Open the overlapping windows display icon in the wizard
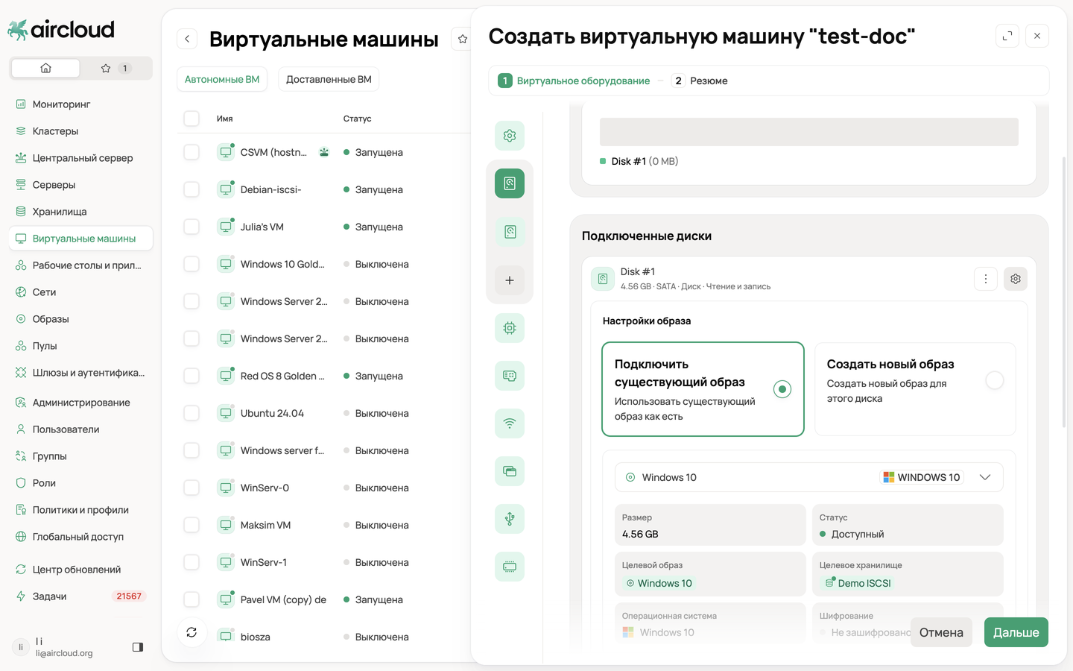Image resolution: width=1073 pixels, height=671 pixels. click(x=510, y=471)
